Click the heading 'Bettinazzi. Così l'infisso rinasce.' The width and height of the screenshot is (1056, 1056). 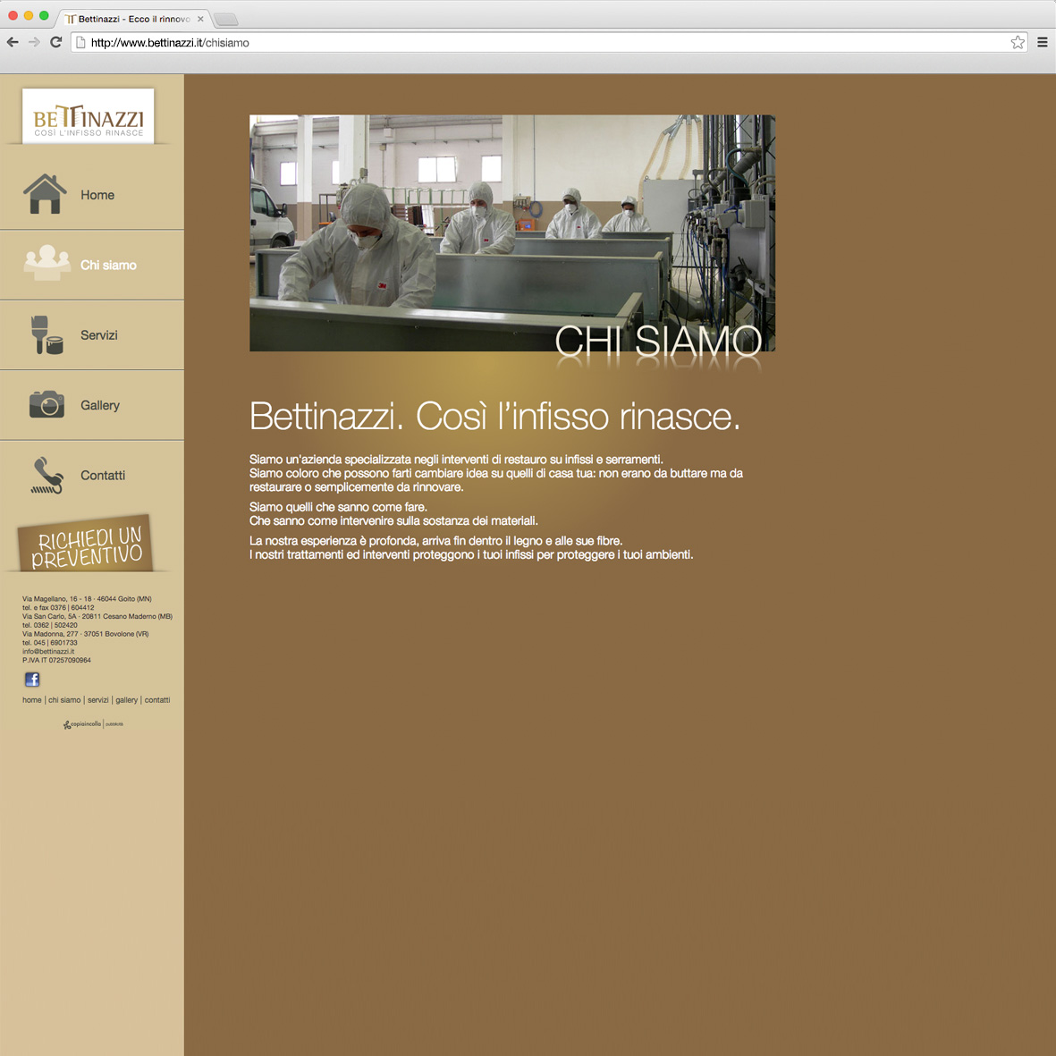tap(495, 416)
